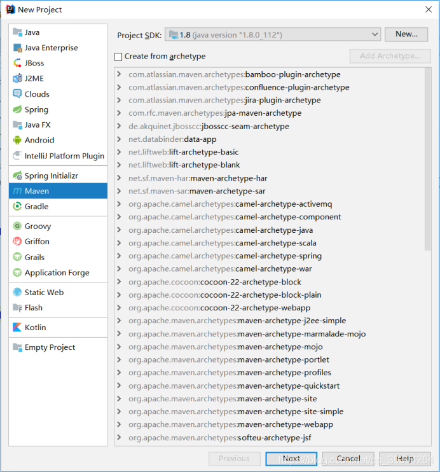Select Spring project type
440x472 pixels.
pyautogui.click(x=58, y=109)
